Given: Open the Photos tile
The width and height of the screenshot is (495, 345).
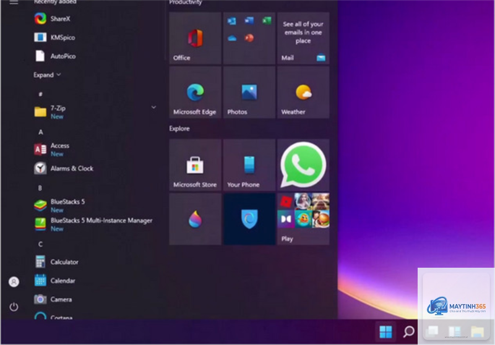Looking at the screenshot, I should click(249, 92).
